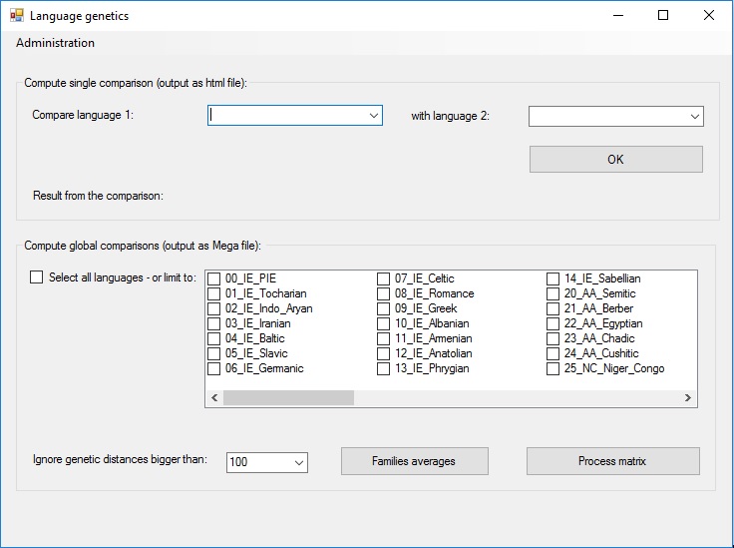Check the 05_IE_Slavic checkbox
This screenshot has height=548, width=734.
(214, 353)
